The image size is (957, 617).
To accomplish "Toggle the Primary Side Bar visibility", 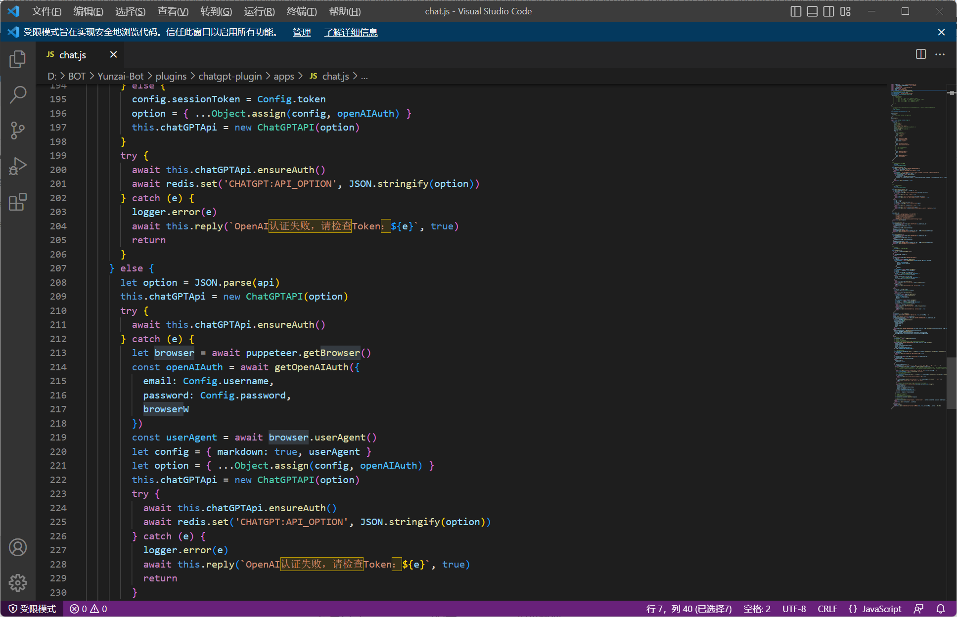I will click(795, 11).
